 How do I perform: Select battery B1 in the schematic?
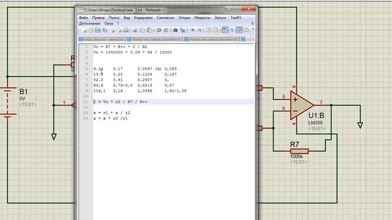coord(8,101)
